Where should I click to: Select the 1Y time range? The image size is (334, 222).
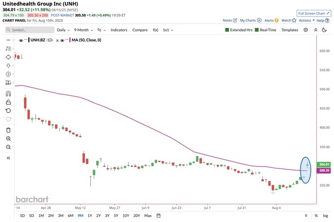coord(90,216)
